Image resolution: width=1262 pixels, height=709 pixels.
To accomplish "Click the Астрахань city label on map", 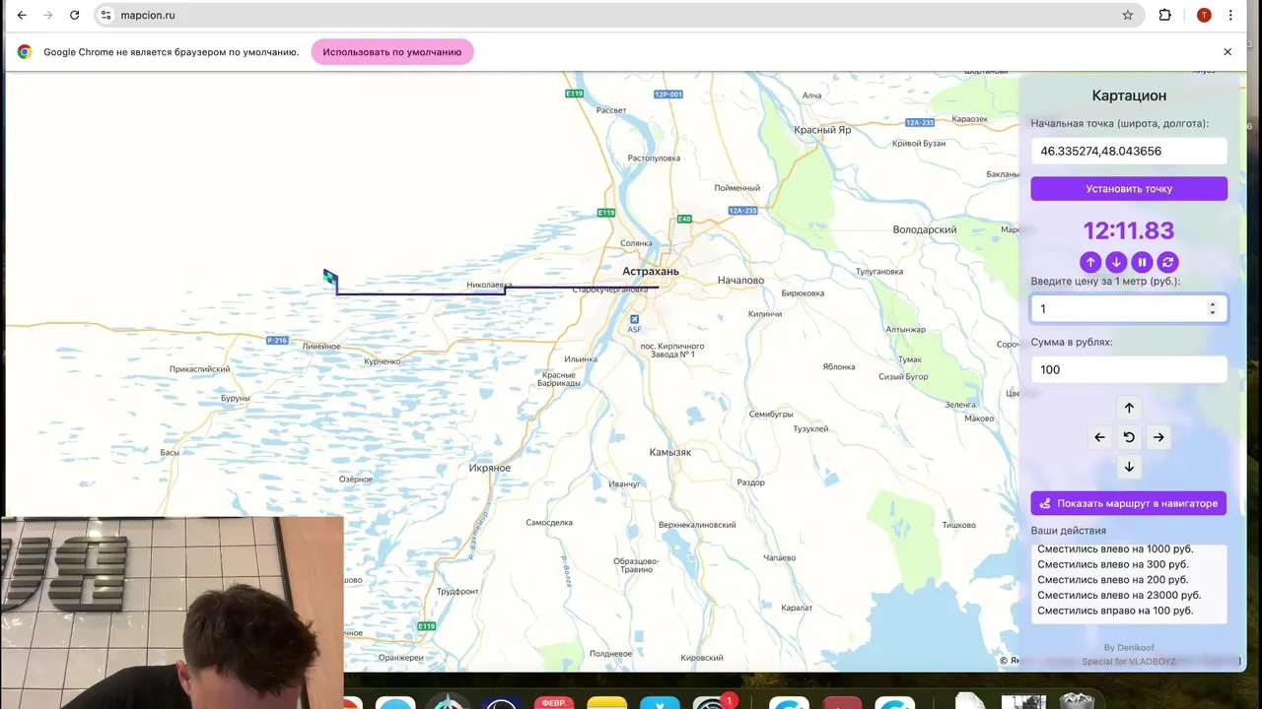I will point(651,271).
